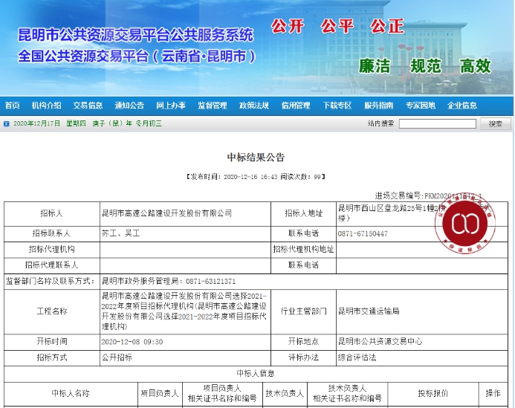Open the 监督管理 section

pos(213,106)
